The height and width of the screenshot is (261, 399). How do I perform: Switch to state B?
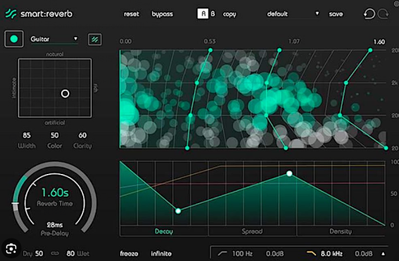[213, 14]
